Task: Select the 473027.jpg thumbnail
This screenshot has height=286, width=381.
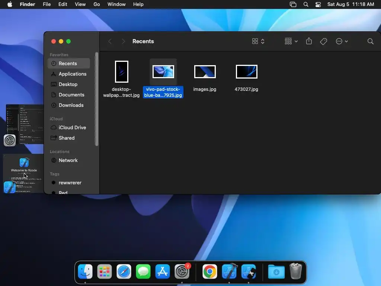Action: (247, 72)
